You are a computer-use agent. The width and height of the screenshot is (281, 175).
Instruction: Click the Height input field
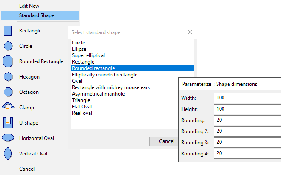[x=247, y=109]
